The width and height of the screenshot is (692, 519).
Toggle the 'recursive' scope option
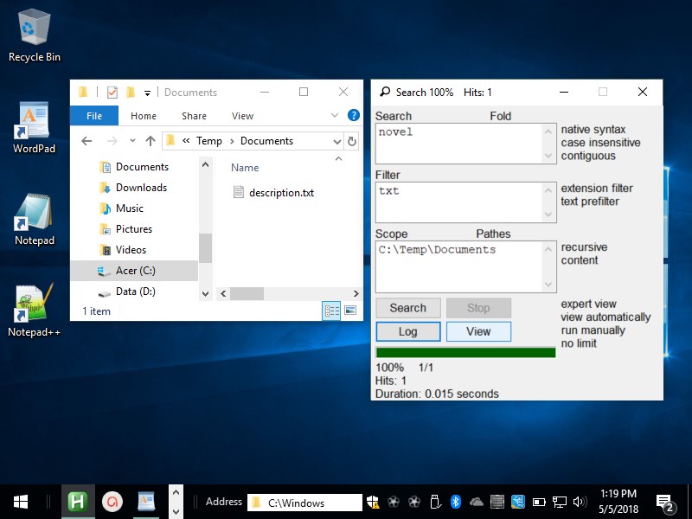(x=584, y=247)
